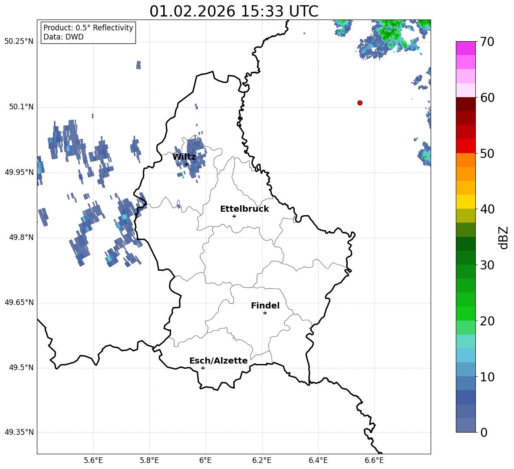Click the Wiltz station cross marker
Image resolution: width=514 pixels, height=469 pixels.
click(186, 164)
